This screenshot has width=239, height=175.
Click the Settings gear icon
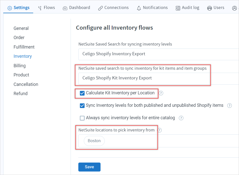(x=9, y=8)
